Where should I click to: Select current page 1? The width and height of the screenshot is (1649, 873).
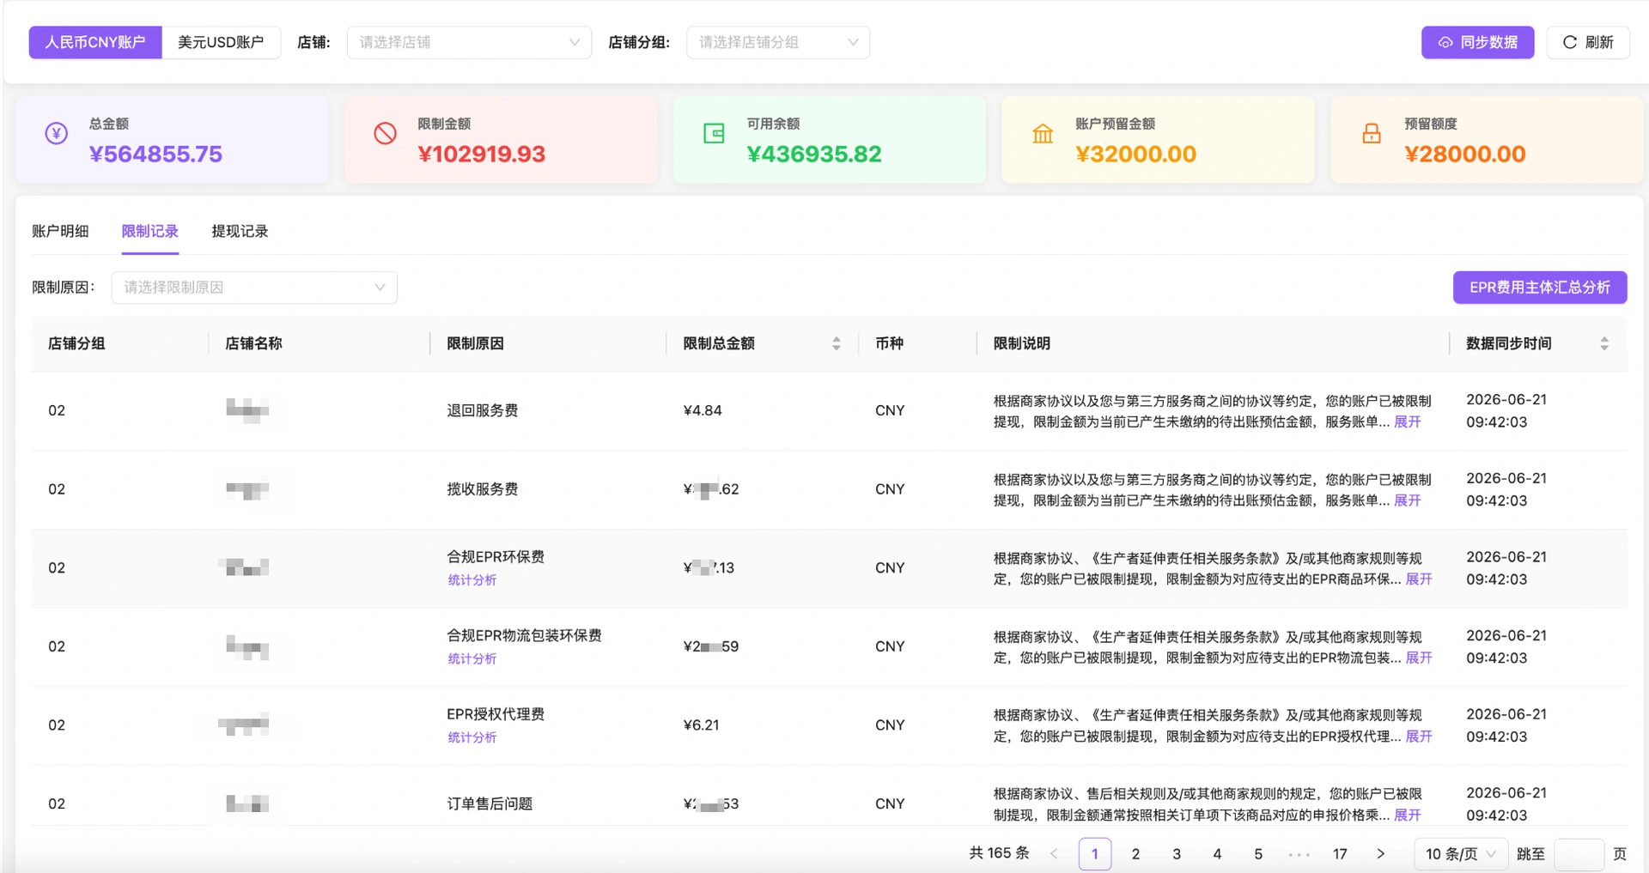pyautogui.click(x=1095, y=854)
